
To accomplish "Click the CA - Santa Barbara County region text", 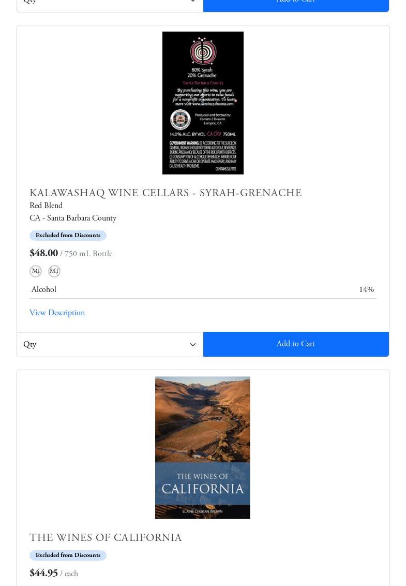I will coord(73,218).
